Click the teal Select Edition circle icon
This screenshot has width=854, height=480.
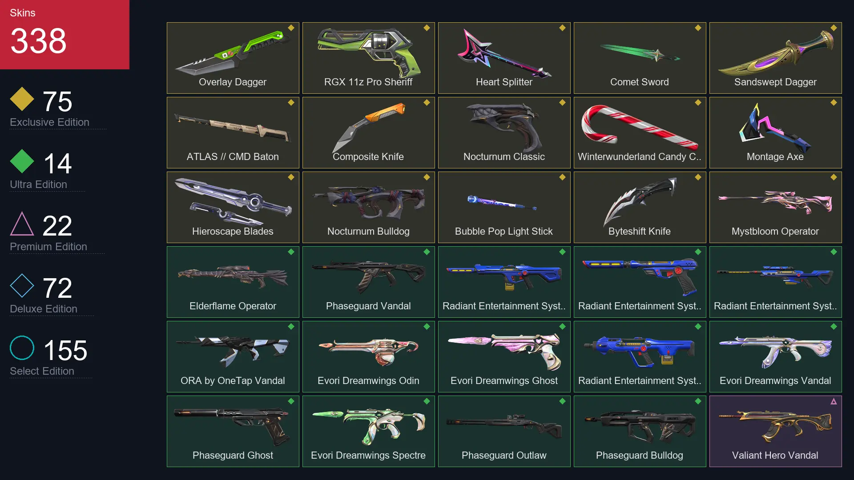coord(22,348)
